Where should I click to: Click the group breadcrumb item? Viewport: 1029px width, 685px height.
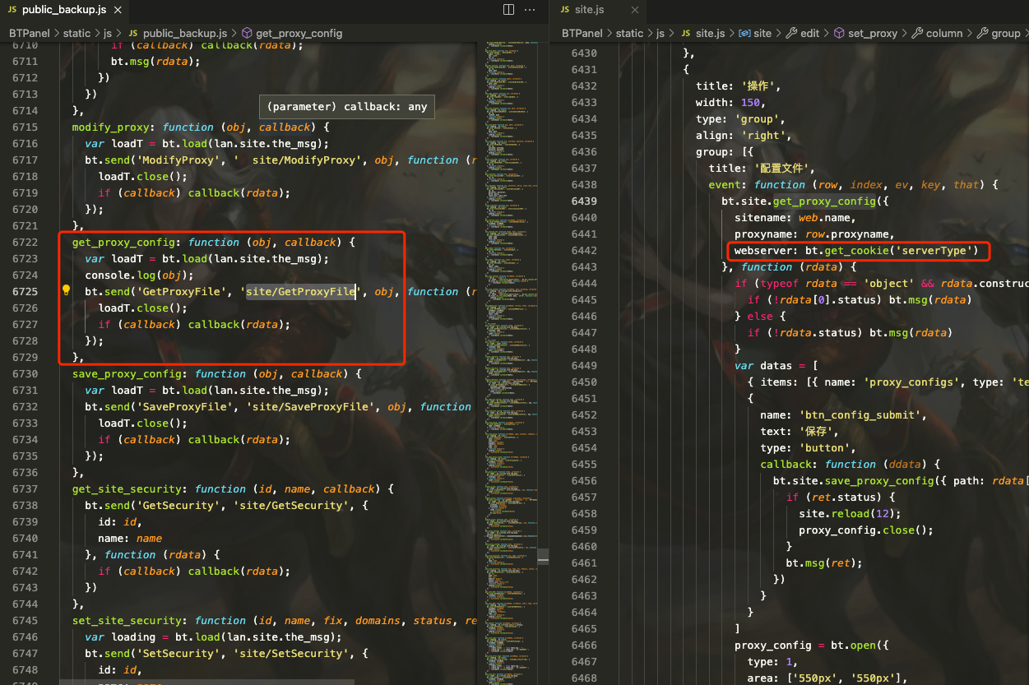pyautogui.click(x=1005, y=34)
